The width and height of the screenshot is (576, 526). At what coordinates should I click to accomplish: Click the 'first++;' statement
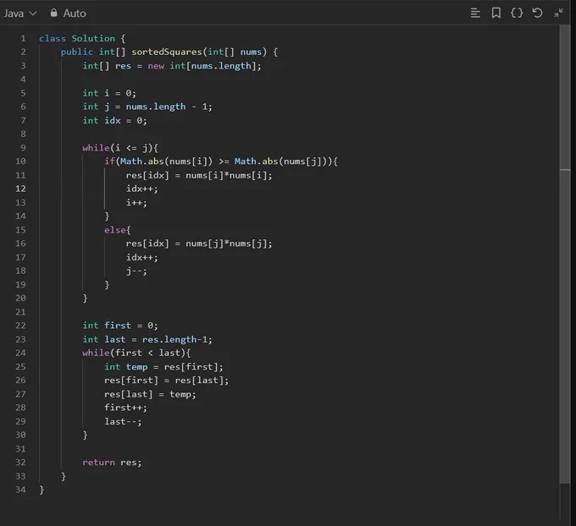(x=125, y=408)
